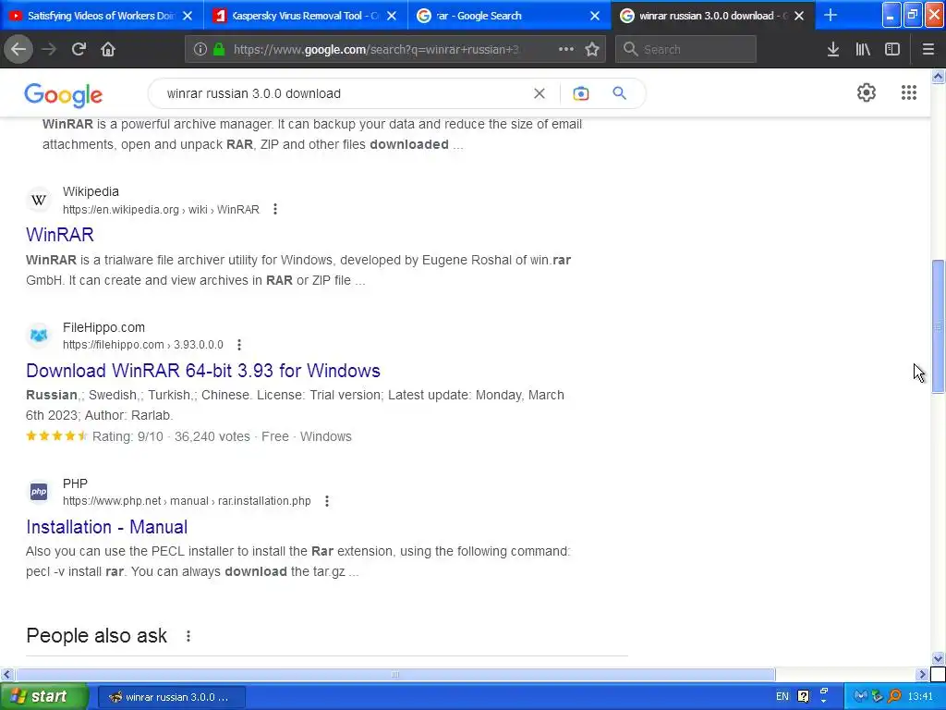The width and height of the screenshot is (946, 710).
Task: Clear the Google search box with X
Action: click(x=540, y=93)
